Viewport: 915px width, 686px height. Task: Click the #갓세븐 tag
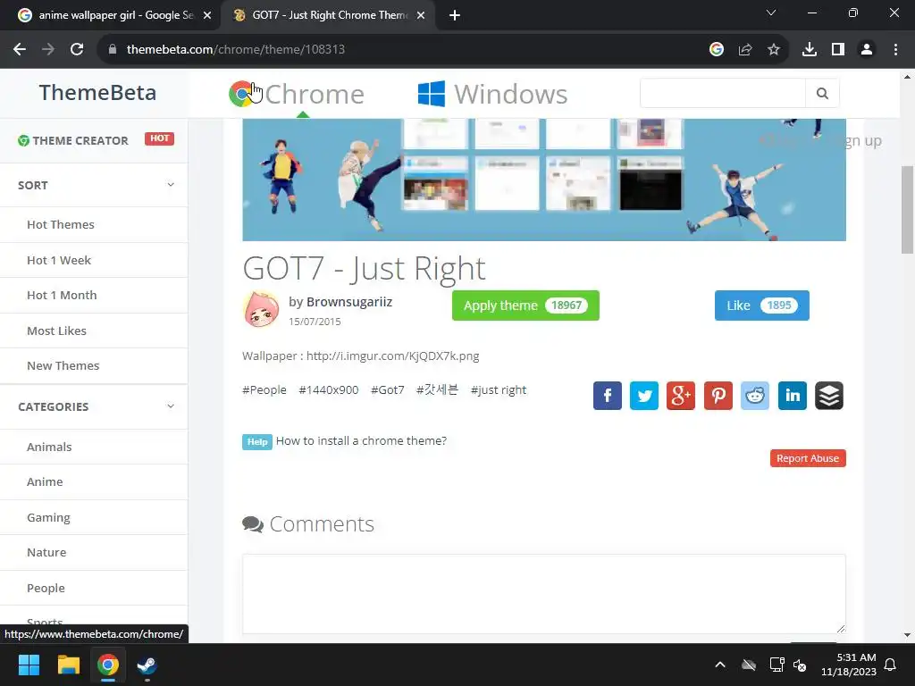(x=437, y=389)
